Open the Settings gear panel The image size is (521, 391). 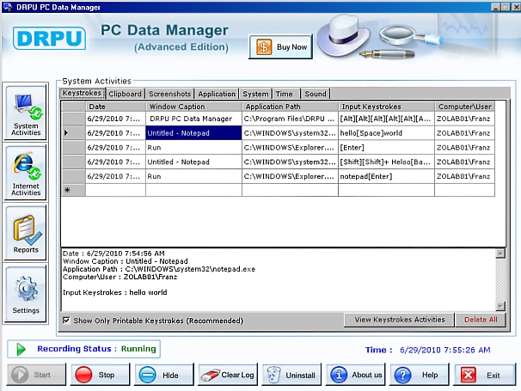(x=26, y=292)
